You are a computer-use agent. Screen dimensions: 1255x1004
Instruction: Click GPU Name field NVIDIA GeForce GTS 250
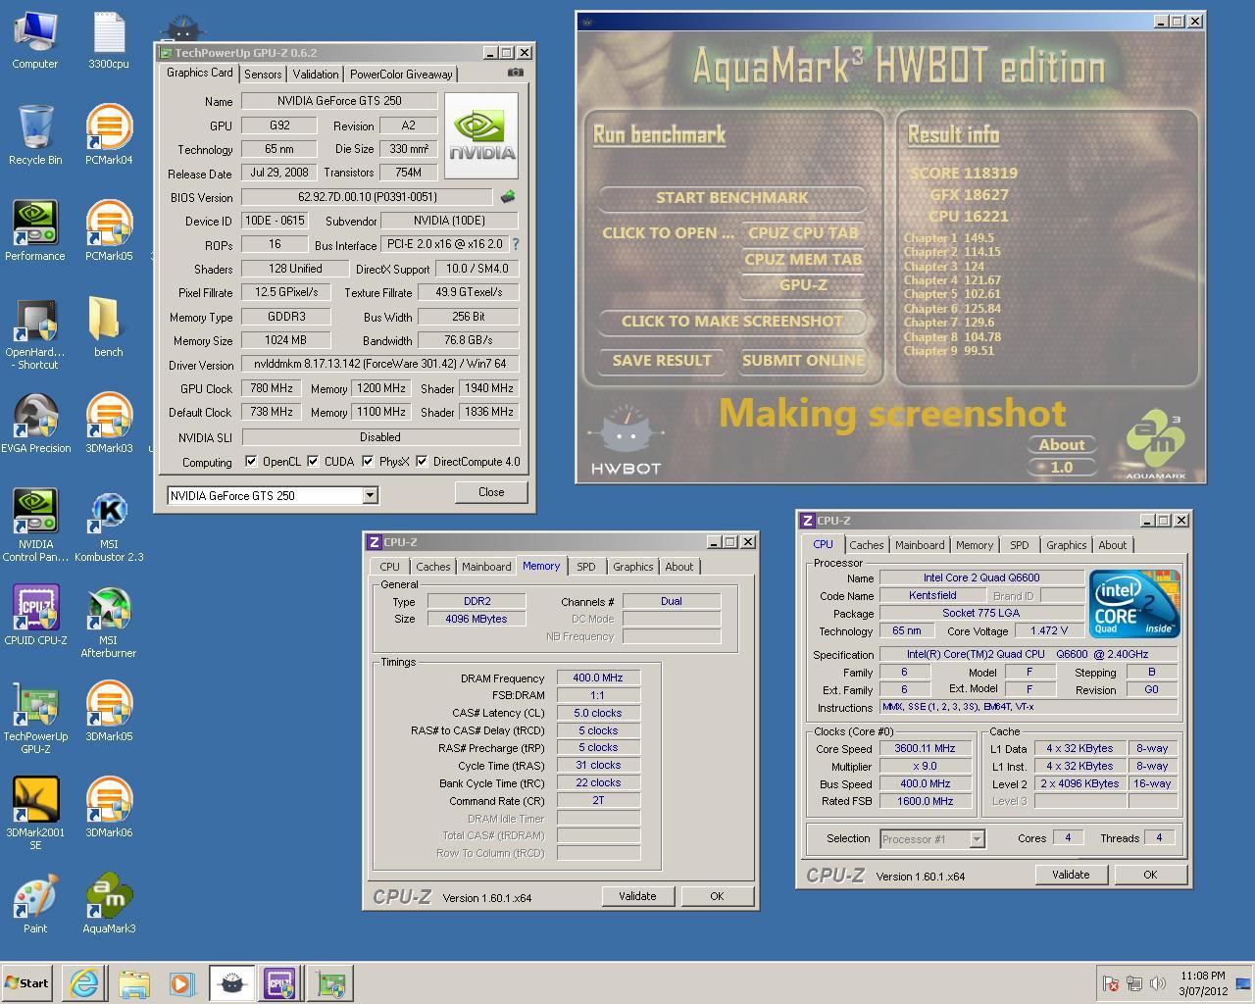pyautogui.click(x=339, y=101)
